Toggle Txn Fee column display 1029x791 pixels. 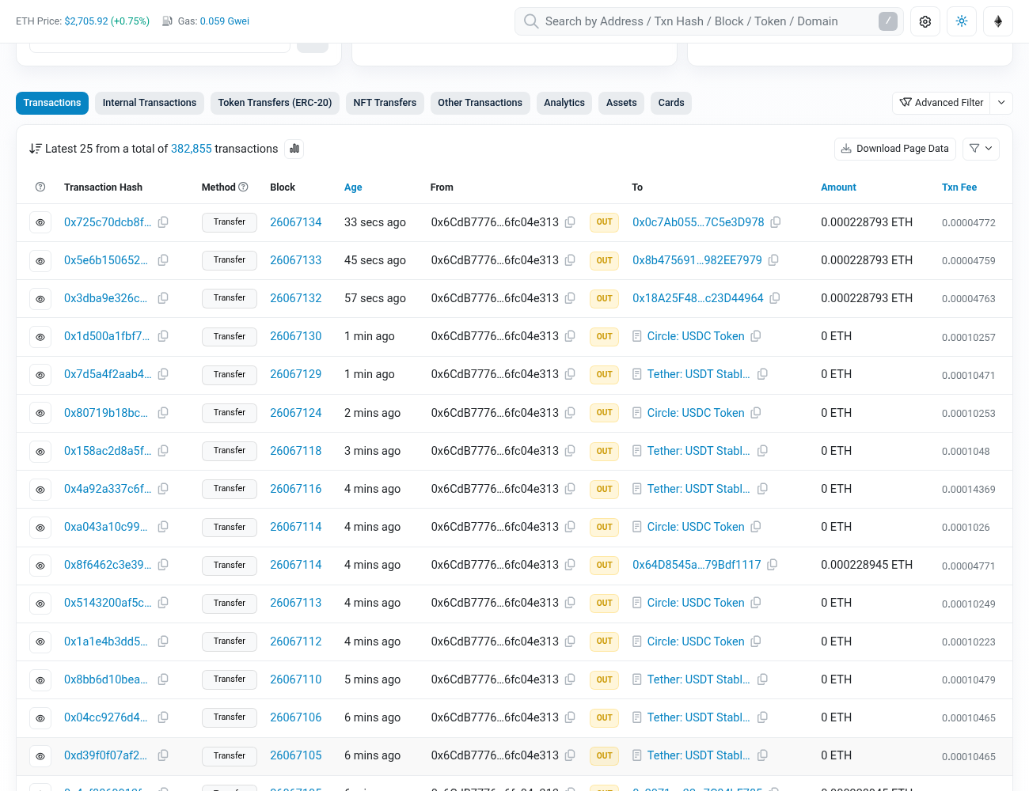coord(959,187)
